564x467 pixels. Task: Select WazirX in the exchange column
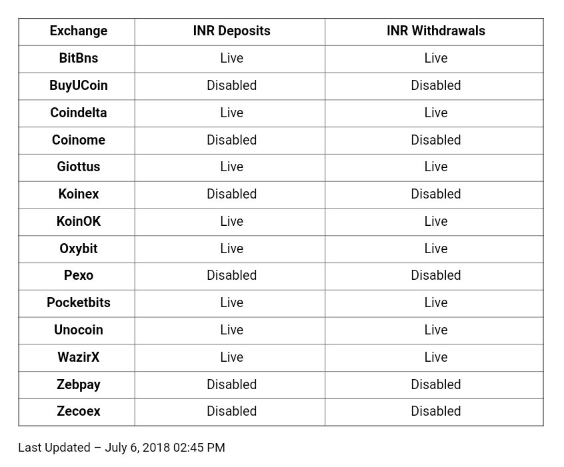tap(79, 357)
